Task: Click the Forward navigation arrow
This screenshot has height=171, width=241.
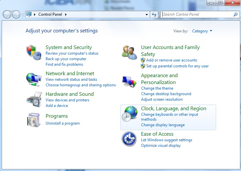Action: pos(16,15)
